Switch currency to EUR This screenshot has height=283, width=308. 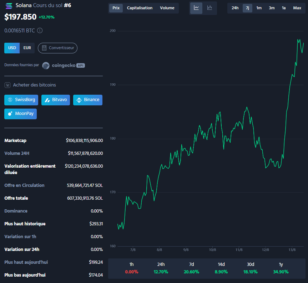tap(27, 48)
